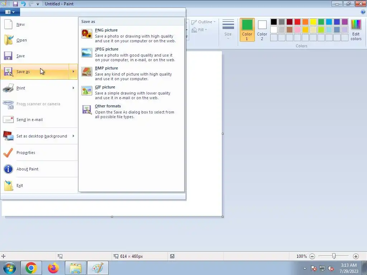Viewport: 367px width, 275px height.
Task: Click the Print printer icon
Action: point(8,88)
